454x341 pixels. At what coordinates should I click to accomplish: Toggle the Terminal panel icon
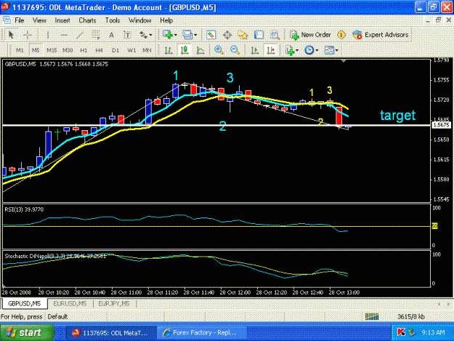click(259, 35)
